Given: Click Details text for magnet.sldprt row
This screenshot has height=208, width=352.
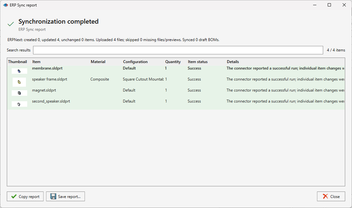Looking at the screenshot, I should pos(285,90).
